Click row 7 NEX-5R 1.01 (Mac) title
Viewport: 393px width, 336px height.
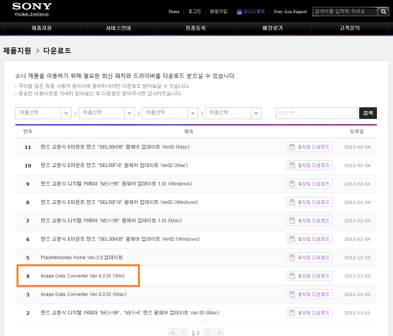pyautogui.click(x=111, y=221)
